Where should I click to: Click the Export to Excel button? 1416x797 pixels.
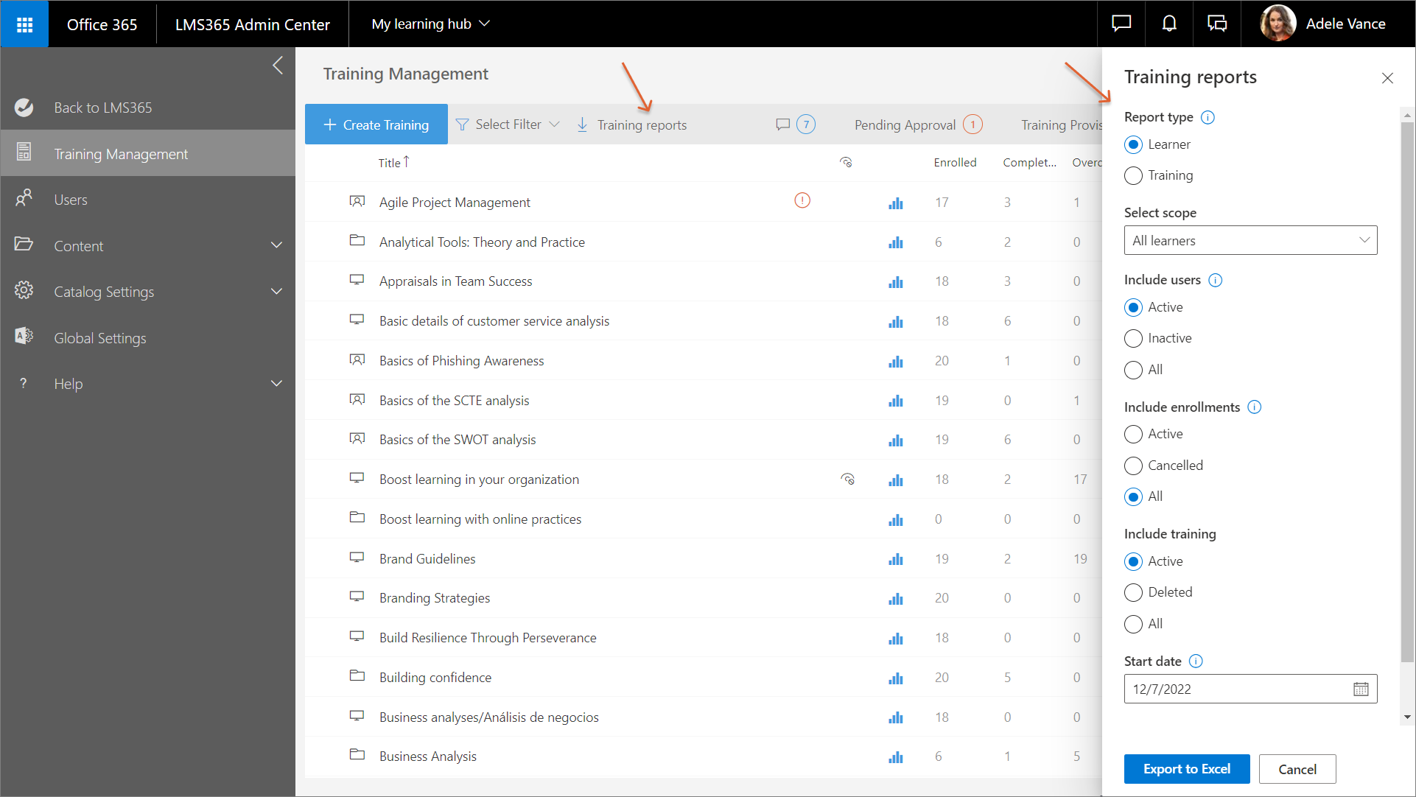(1186, 769)
